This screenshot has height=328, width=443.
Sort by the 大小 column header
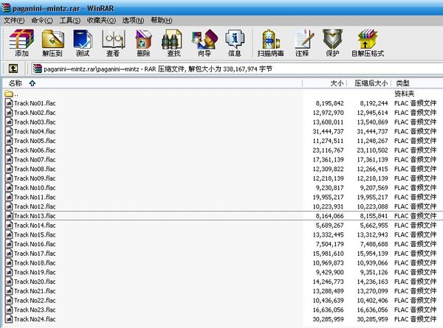[x=325, y=83]
